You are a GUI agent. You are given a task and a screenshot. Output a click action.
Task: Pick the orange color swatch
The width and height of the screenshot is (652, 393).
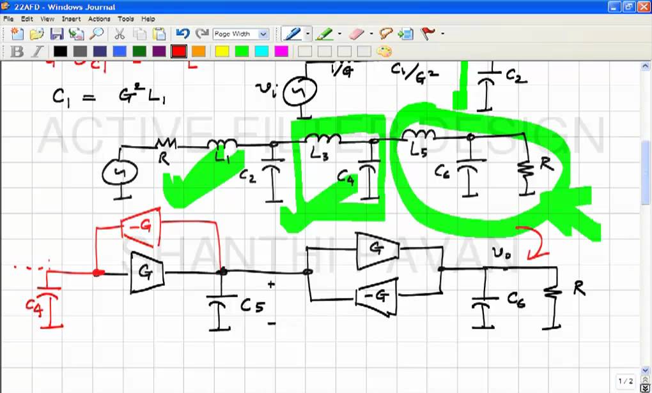click(x=198, y=52)
